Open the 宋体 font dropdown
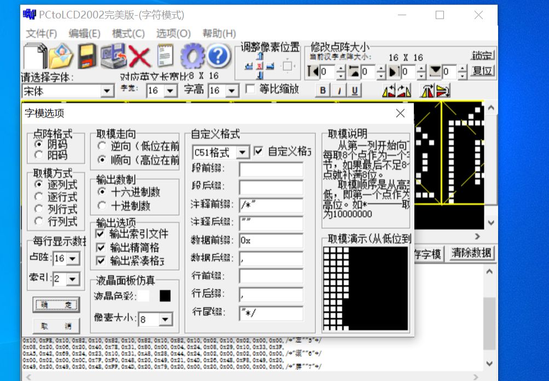The image size is (549, 381). 107,91
